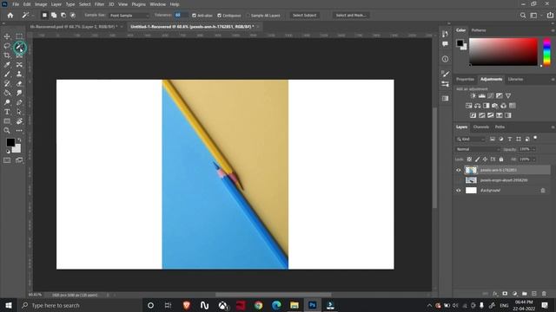Add a Brightness/Contrast adjustment
This screenshot has height=312, width=556.
473,96
